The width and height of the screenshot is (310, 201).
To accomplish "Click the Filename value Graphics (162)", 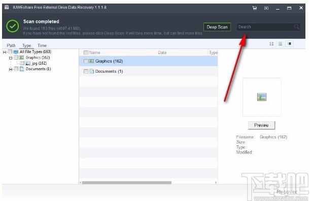I will click(273, 137).
